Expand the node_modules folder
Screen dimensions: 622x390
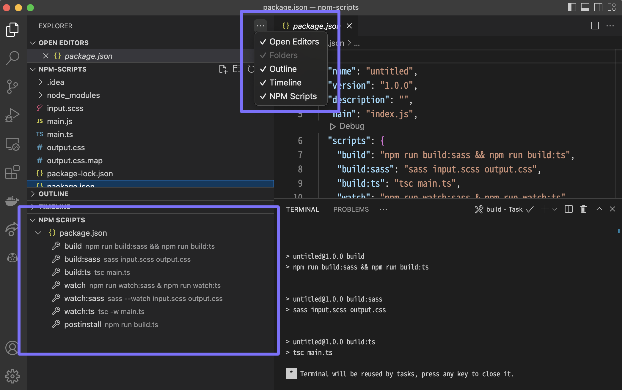pyautogui.click(x=73, y=95)
